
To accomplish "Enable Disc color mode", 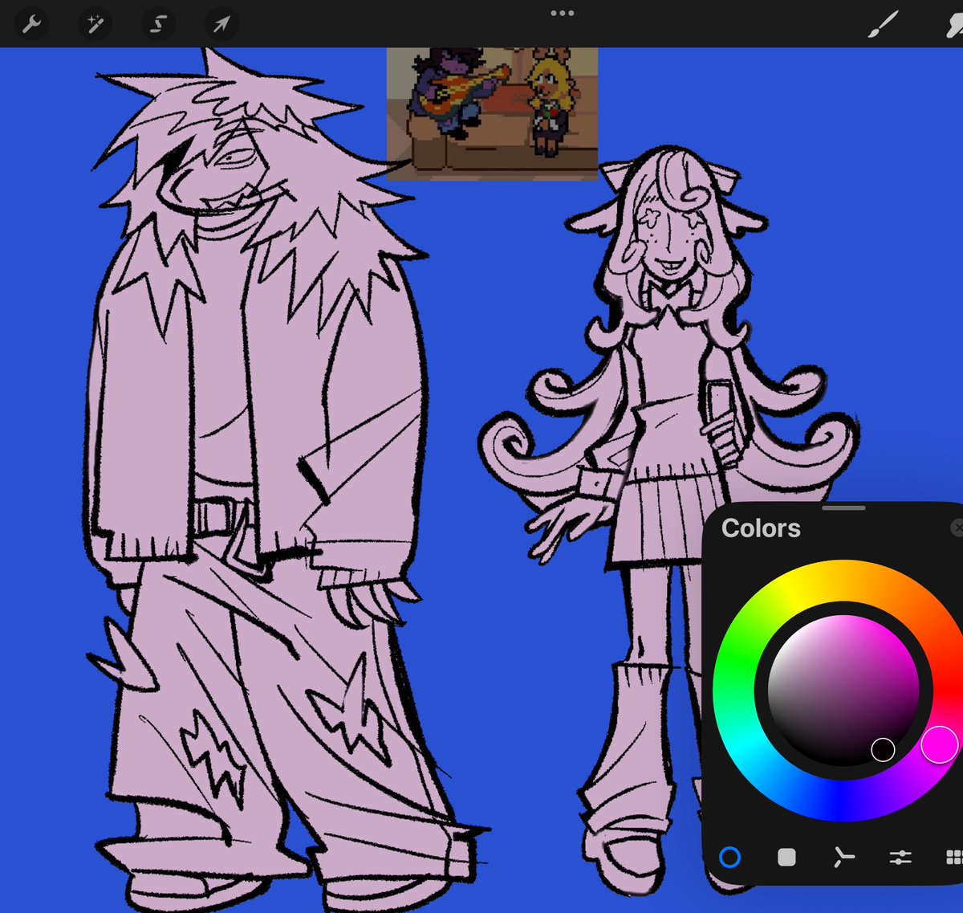I will (730, 858).
